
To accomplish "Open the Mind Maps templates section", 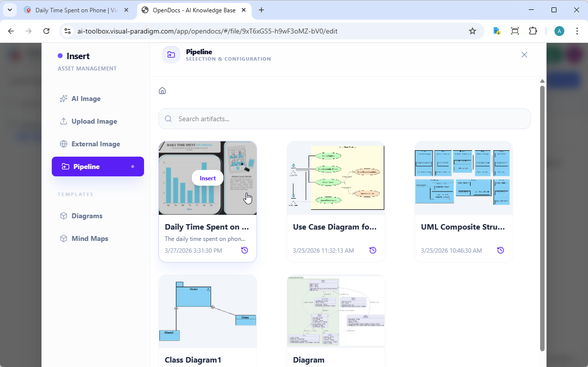I will [90, 238].
